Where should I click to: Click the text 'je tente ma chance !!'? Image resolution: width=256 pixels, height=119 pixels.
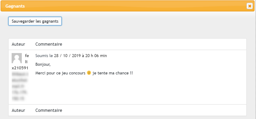click(x=113, y=73)
